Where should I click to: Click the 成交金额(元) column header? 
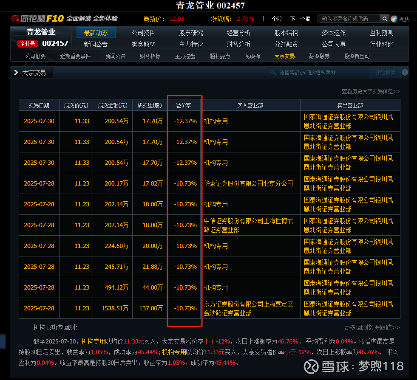click(x=113, y=105)
